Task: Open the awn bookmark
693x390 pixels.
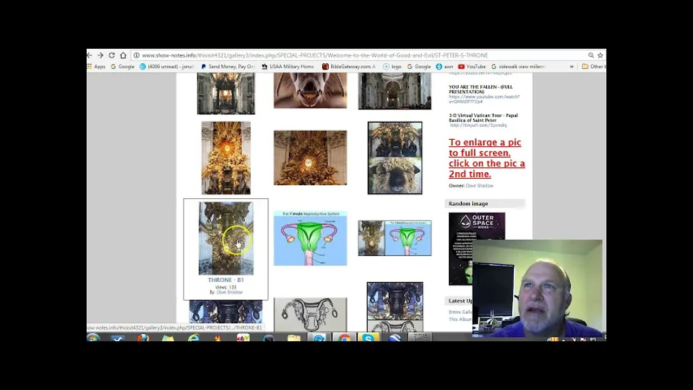Action: pos(444,67)
